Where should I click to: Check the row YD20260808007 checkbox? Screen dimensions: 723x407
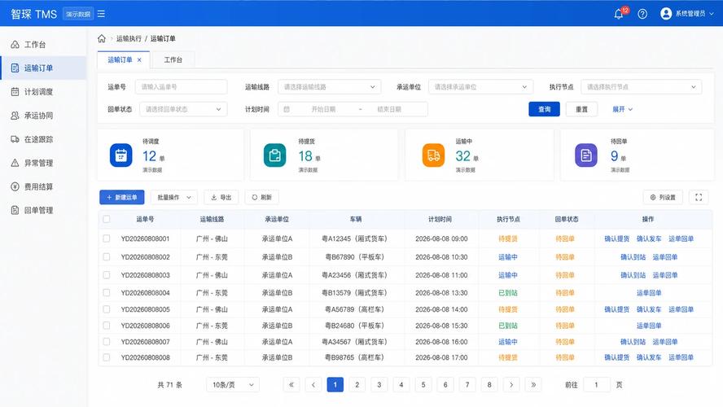(107, 341)
